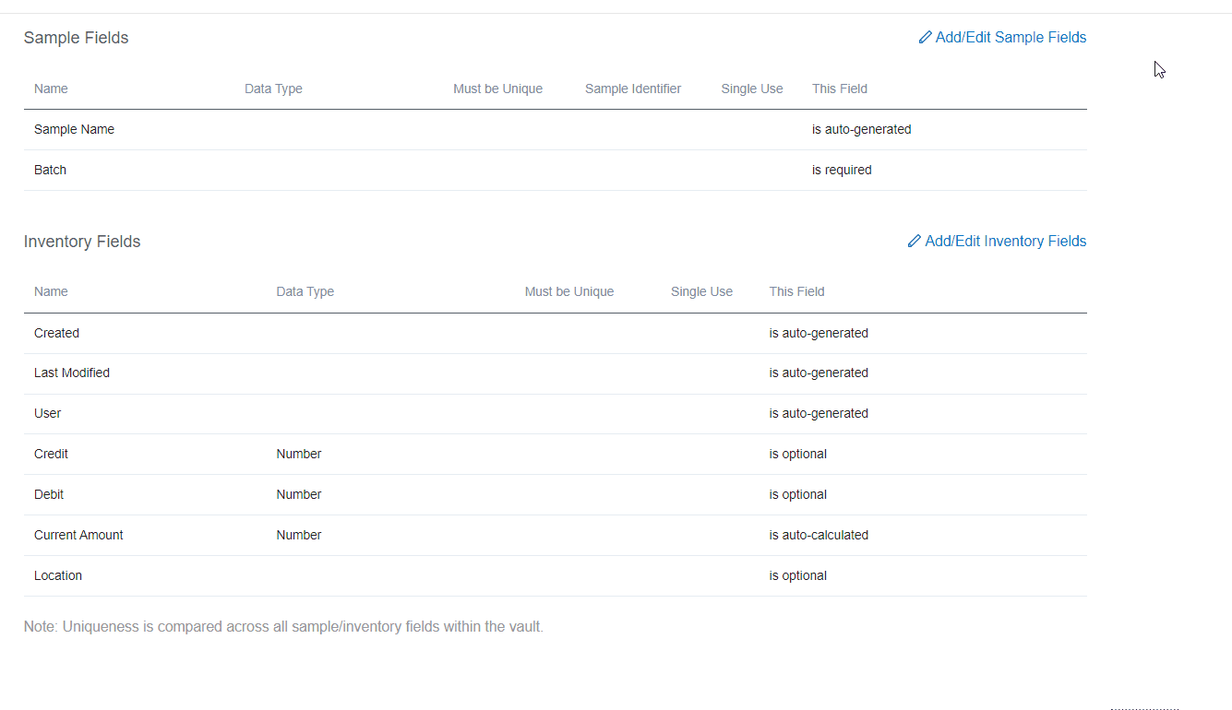Click the Sample Identifier column header
Screen dimensions: 1232x710
[x=633, y=89]
